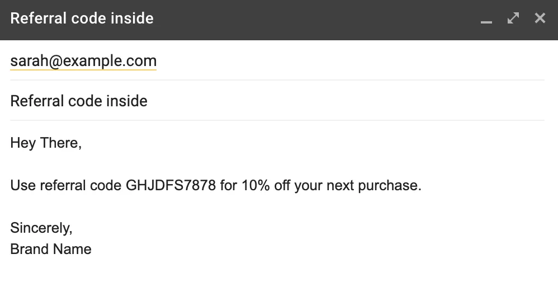Viewport: 558px width, 301px height.
Task: Click the Brand Name signature text
Action: [51, 249]
